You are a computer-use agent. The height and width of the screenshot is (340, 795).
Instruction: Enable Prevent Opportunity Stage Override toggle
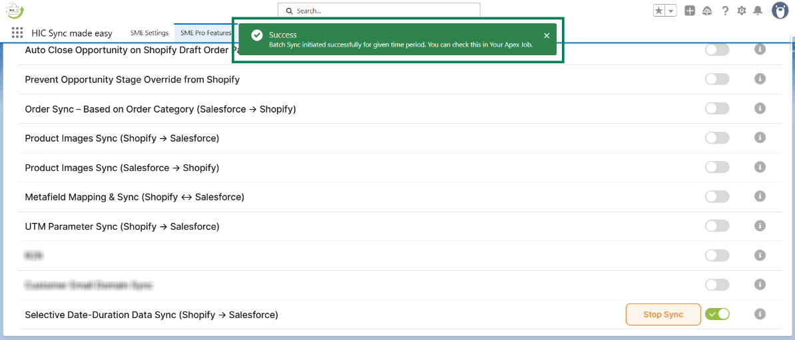[717, 79]
